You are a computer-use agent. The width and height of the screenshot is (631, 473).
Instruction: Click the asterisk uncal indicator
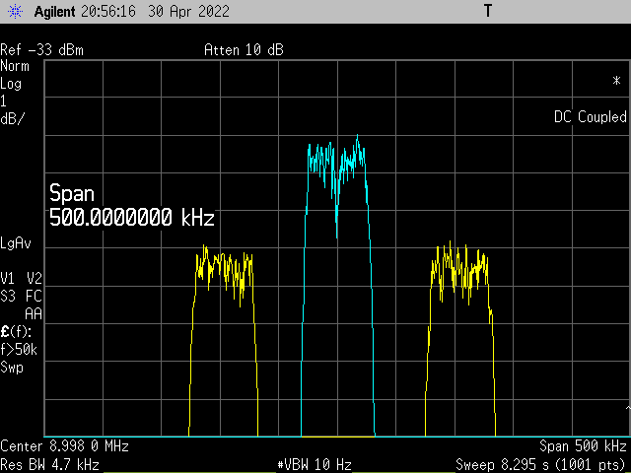coord(616,81)
